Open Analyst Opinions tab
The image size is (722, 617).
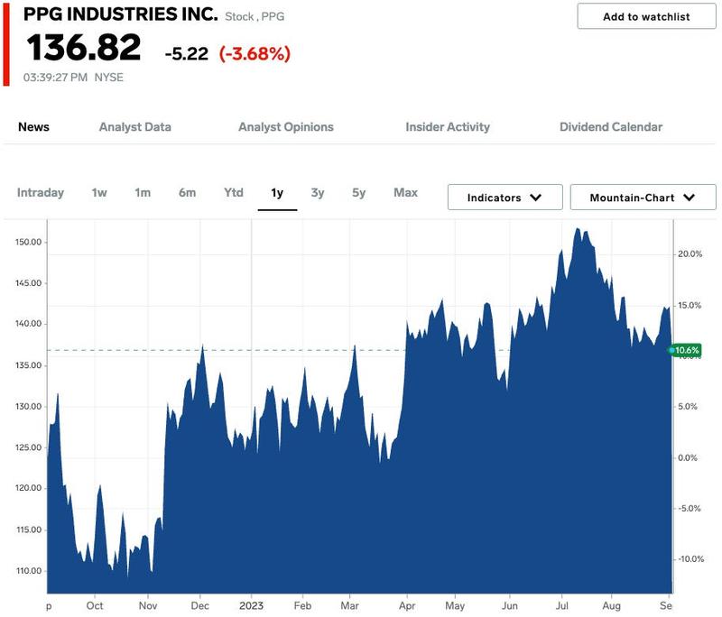286,127
